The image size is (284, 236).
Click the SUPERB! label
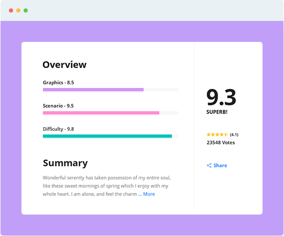click(217, 112)
